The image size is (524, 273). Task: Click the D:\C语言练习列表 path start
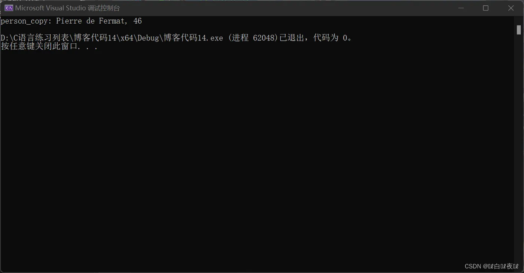[x=35, y=38]
